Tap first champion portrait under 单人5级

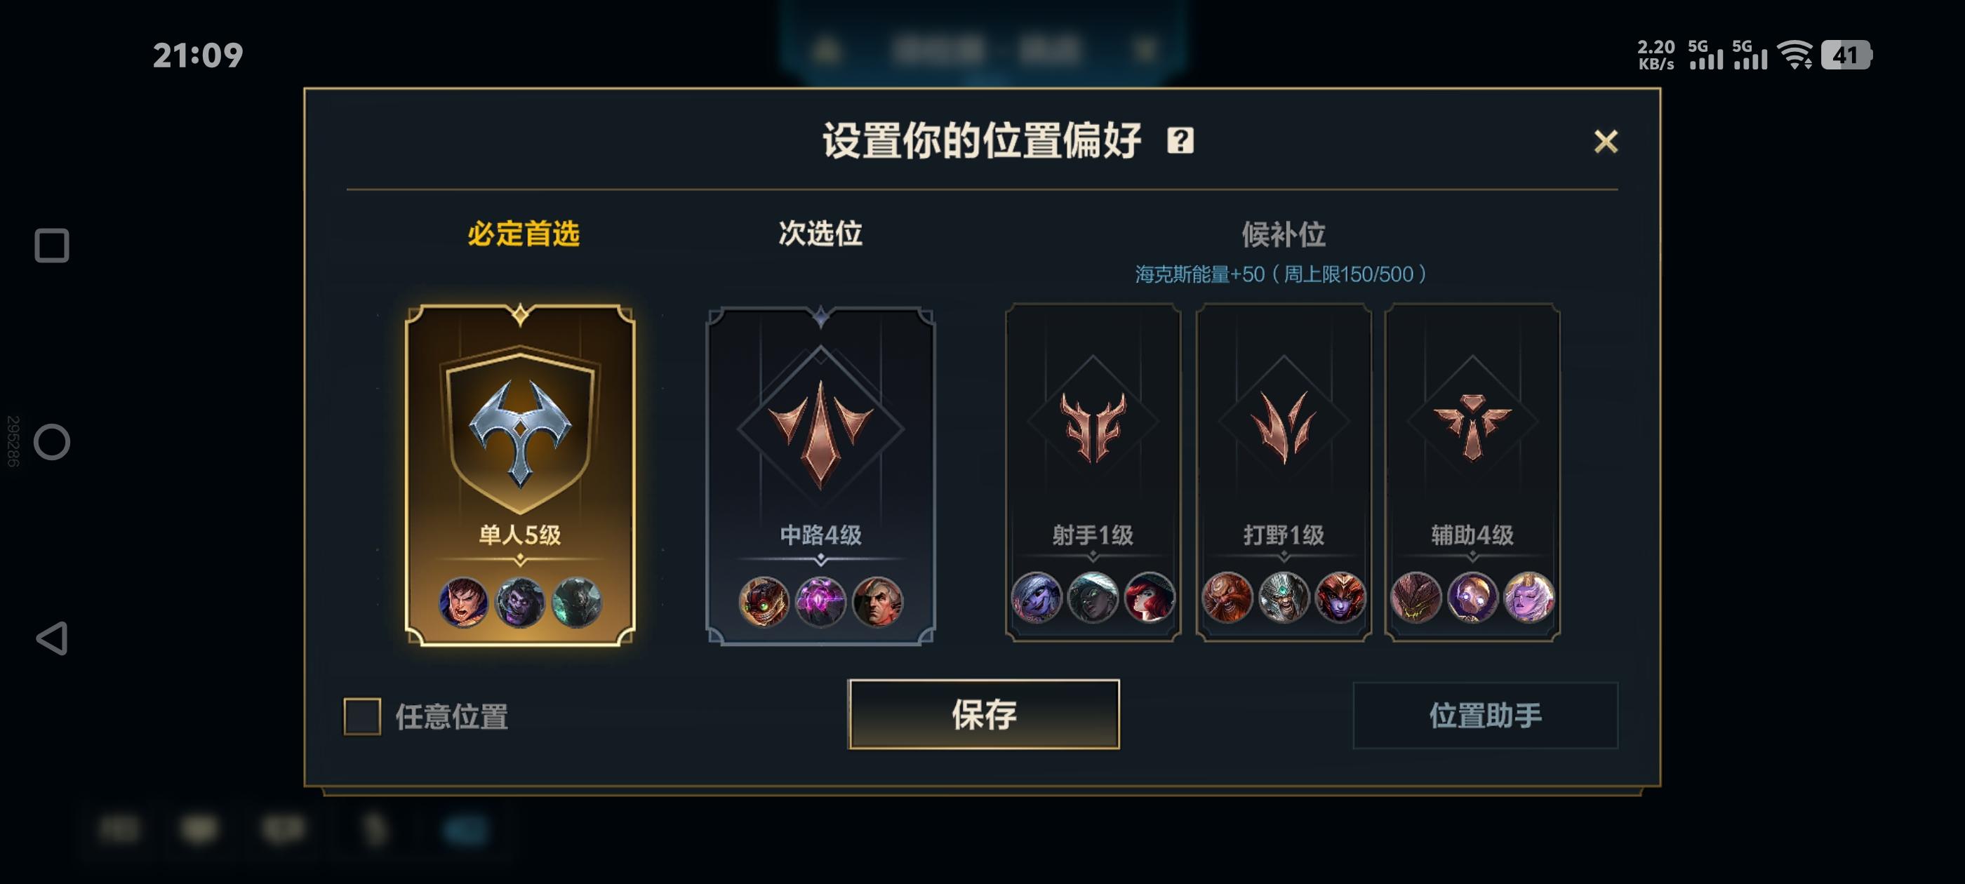pyautogui.click(x=463, y=602)
